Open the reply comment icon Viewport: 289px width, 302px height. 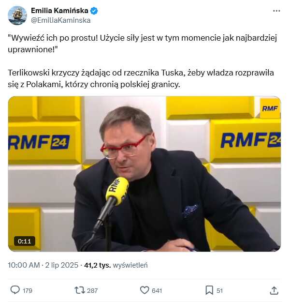(15, 290)
